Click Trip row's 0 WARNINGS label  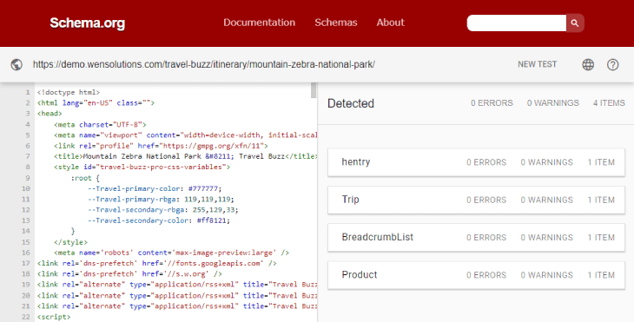point(546,200)
